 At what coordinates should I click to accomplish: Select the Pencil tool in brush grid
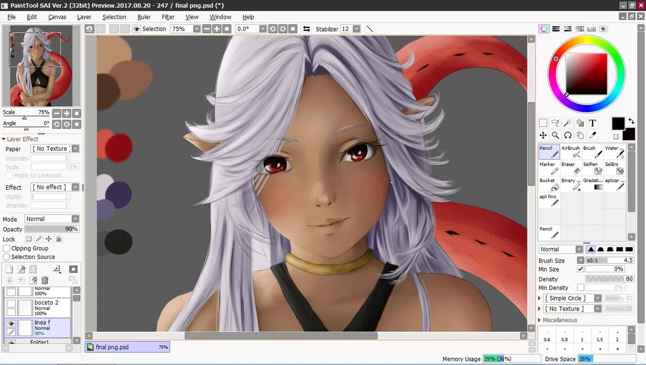(x=549, y=152)
